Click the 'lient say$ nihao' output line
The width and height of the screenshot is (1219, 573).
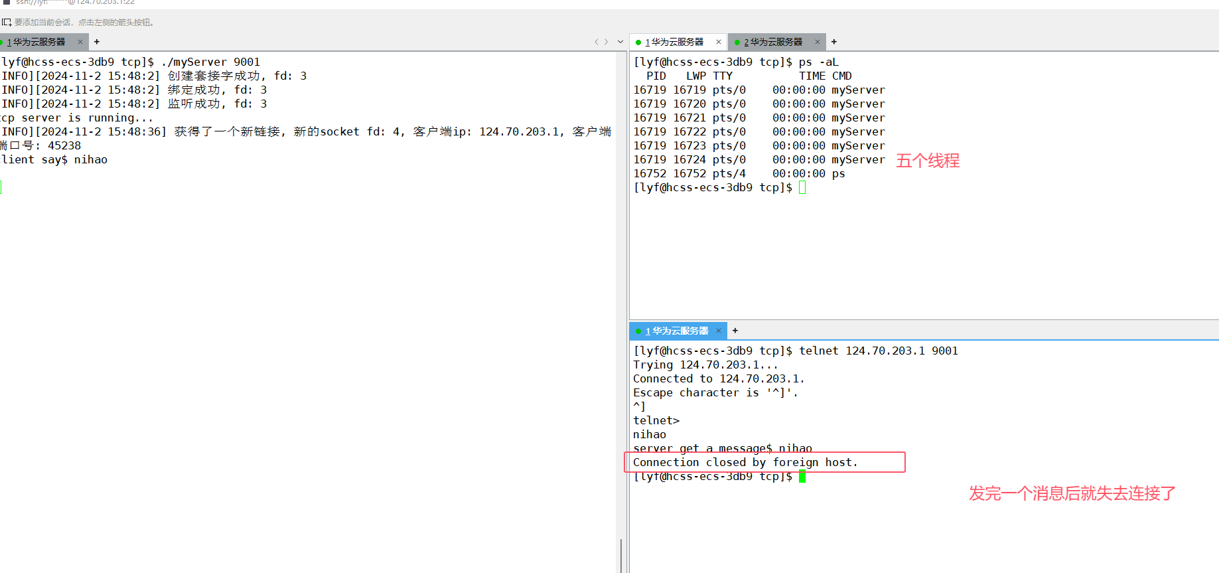tap(54, 159)
